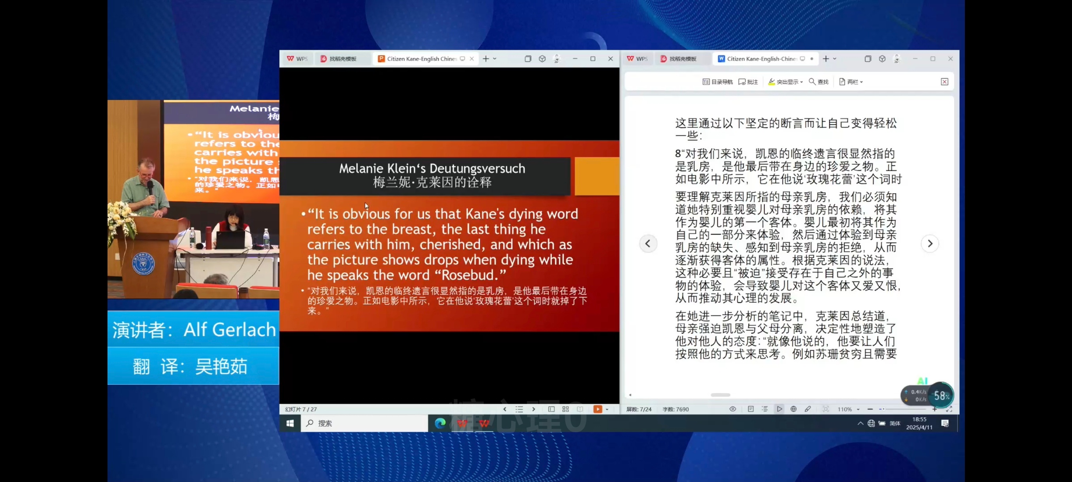This screenshot has width=1072, height=482.
Task: Open 110% zoom level dropdown
Action: [848, 409]
